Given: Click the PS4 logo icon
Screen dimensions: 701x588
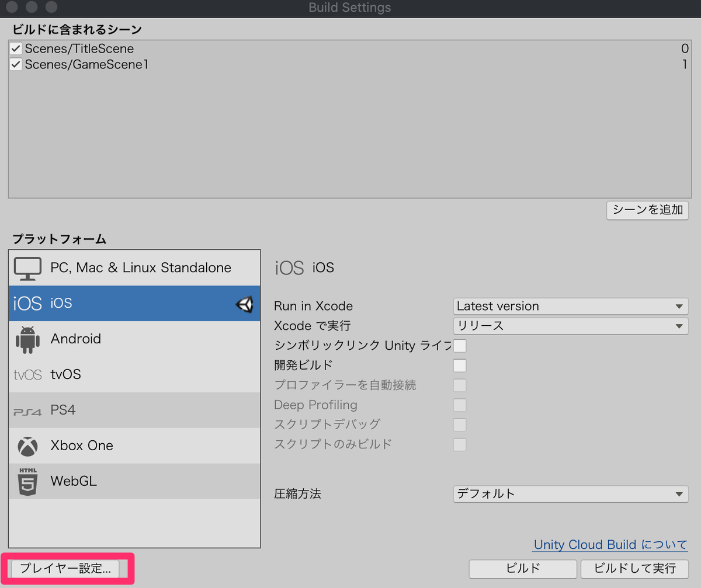Looking at the screenshot, I should [27, 411].
